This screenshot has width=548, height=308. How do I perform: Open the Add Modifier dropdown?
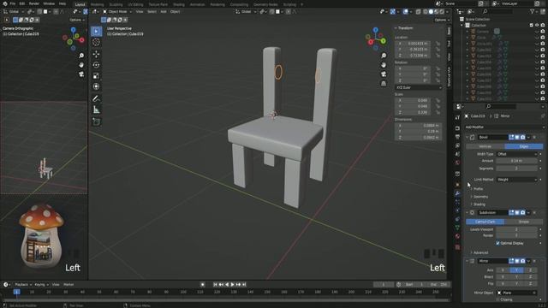point(504,127)
